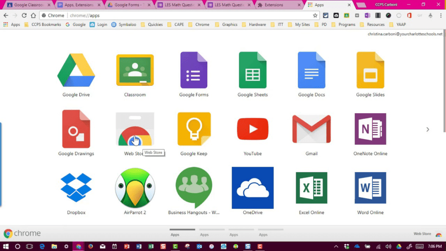Viewport: 446px width, 251px height.
Task: Open the Chrome Web Store
Action: pos(135,129)
